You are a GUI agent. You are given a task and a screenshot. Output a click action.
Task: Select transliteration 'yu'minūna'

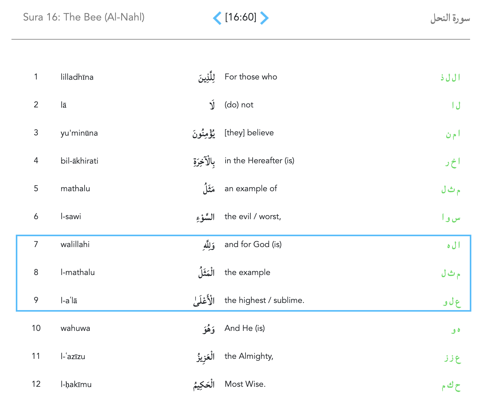tap(79, 133)
